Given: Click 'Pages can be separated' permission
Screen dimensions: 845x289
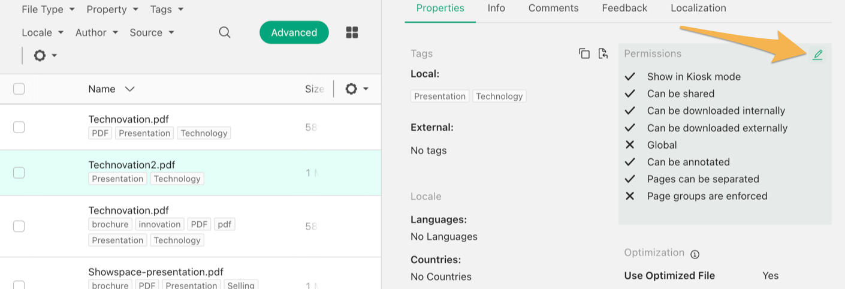Looking at the screenshot, I should pyautogui.click(x=703, y=179).
